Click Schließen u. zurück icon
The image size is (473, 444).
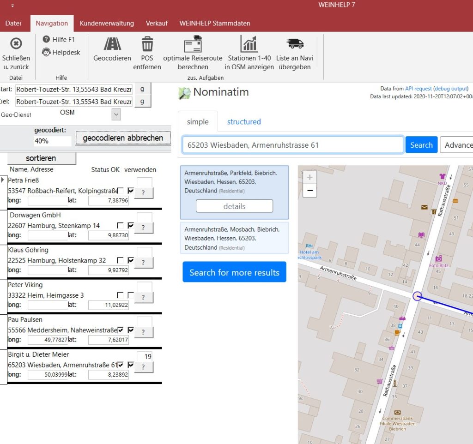coord(16,44)
